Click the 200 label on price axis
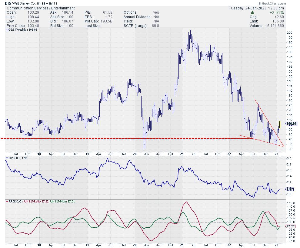Image resolution: width=300 pixels, height=248 pixels. (x=289, y=33)
